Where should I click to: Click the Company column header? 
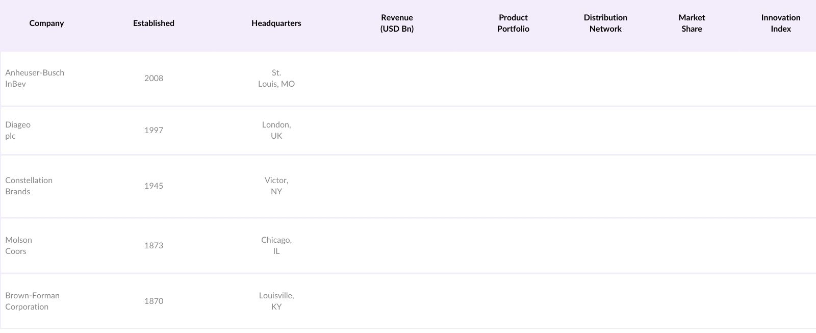point(46,23)
